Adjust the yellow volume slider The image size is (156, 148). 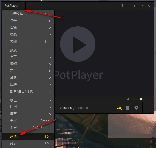coord(141,99)
